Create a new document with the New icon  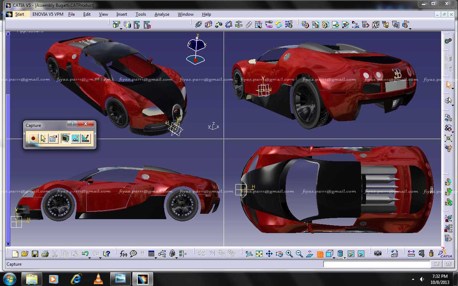(x=15, y=254)
